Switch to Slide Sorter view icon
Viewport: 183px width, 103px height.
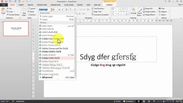click(x=144, y=101)
